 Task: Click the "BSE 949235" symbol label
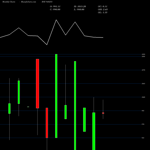click(x=47, y=2)
